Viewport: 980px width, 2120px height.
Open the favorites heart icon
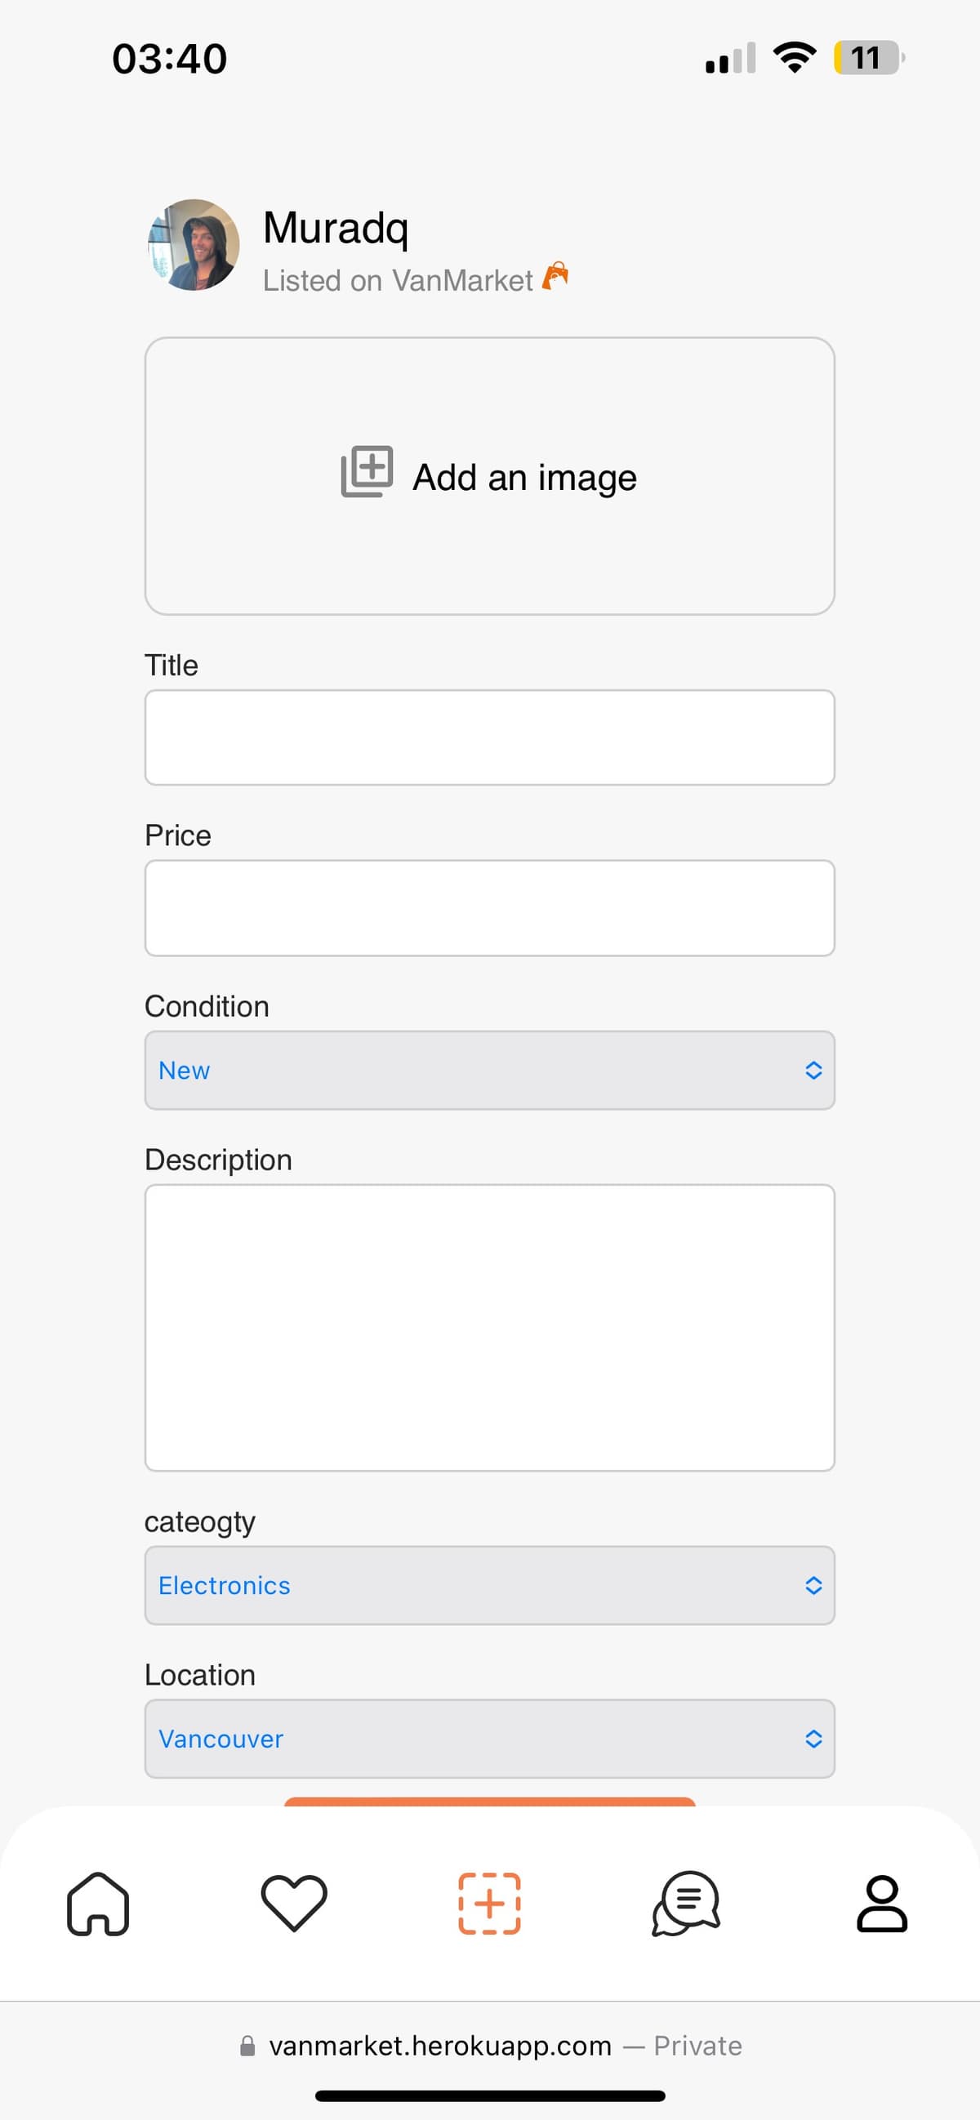click(294, 1903)
